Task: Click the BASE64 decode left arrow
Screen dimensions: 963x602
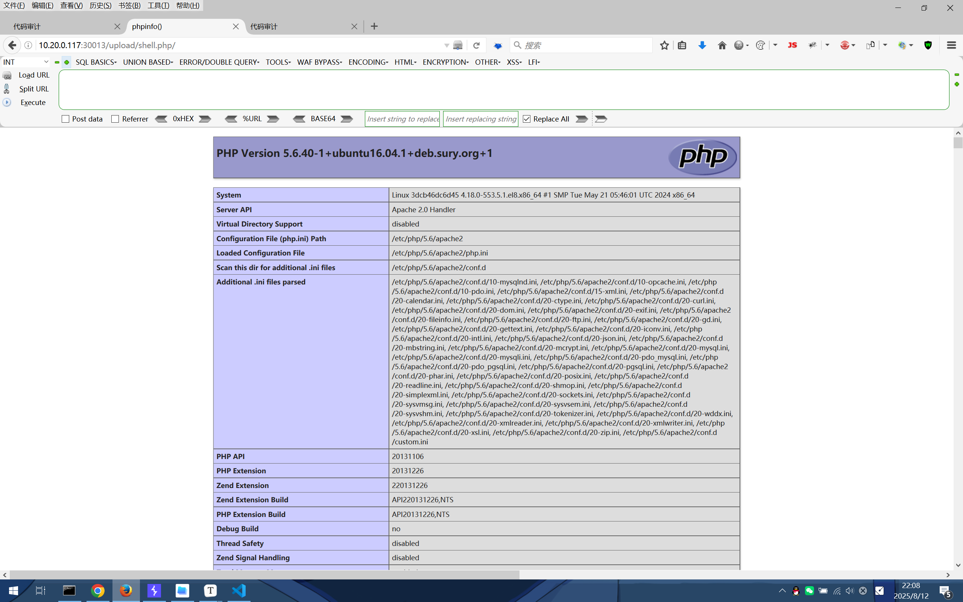Action: pos(299,119)
